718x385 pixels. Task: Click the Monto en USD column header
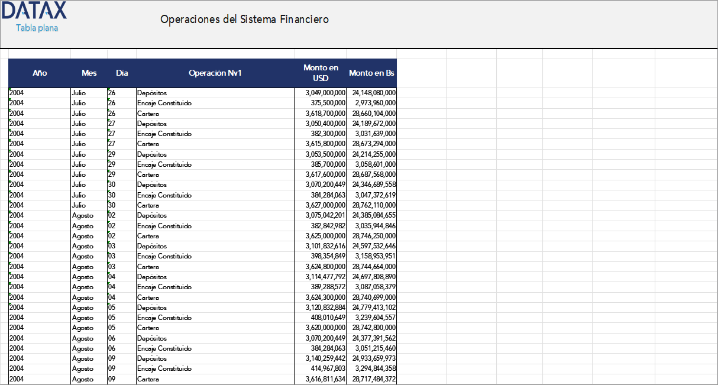321,73
